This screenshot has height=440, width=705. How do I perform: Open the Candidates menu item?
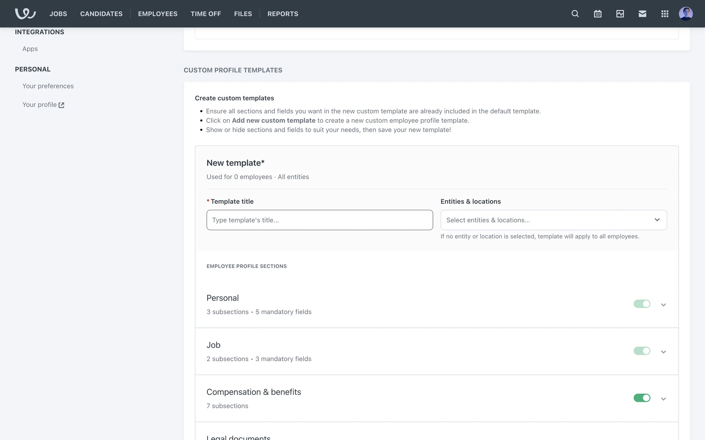(101, 14)
